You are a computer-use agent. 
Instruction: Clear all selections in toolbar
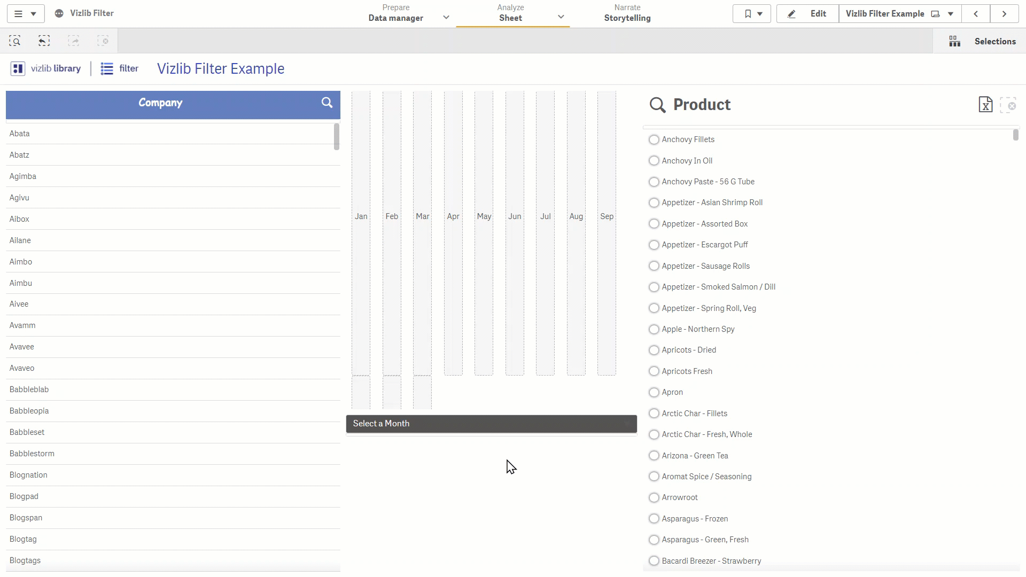click(103, 41)
